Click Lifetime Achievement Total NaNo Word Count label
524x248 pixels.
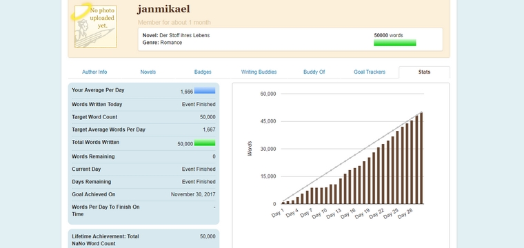[105, 240]
